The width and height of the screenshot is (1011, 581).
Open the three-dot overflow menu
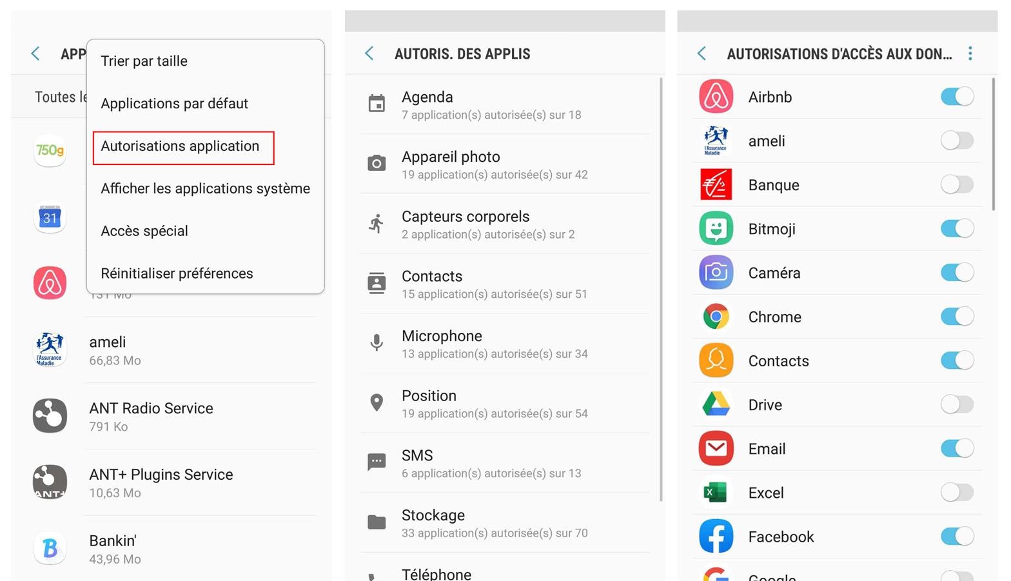coord(970,54)
